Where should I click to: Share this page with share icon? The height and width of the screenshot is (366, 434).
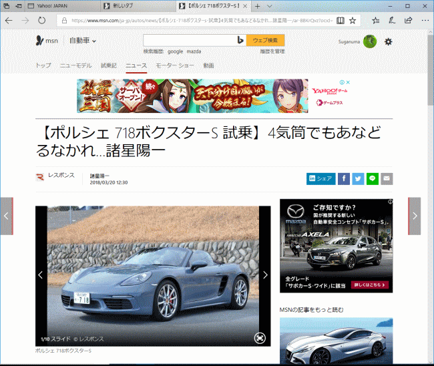pyautogui.click(x=408, y=20)
